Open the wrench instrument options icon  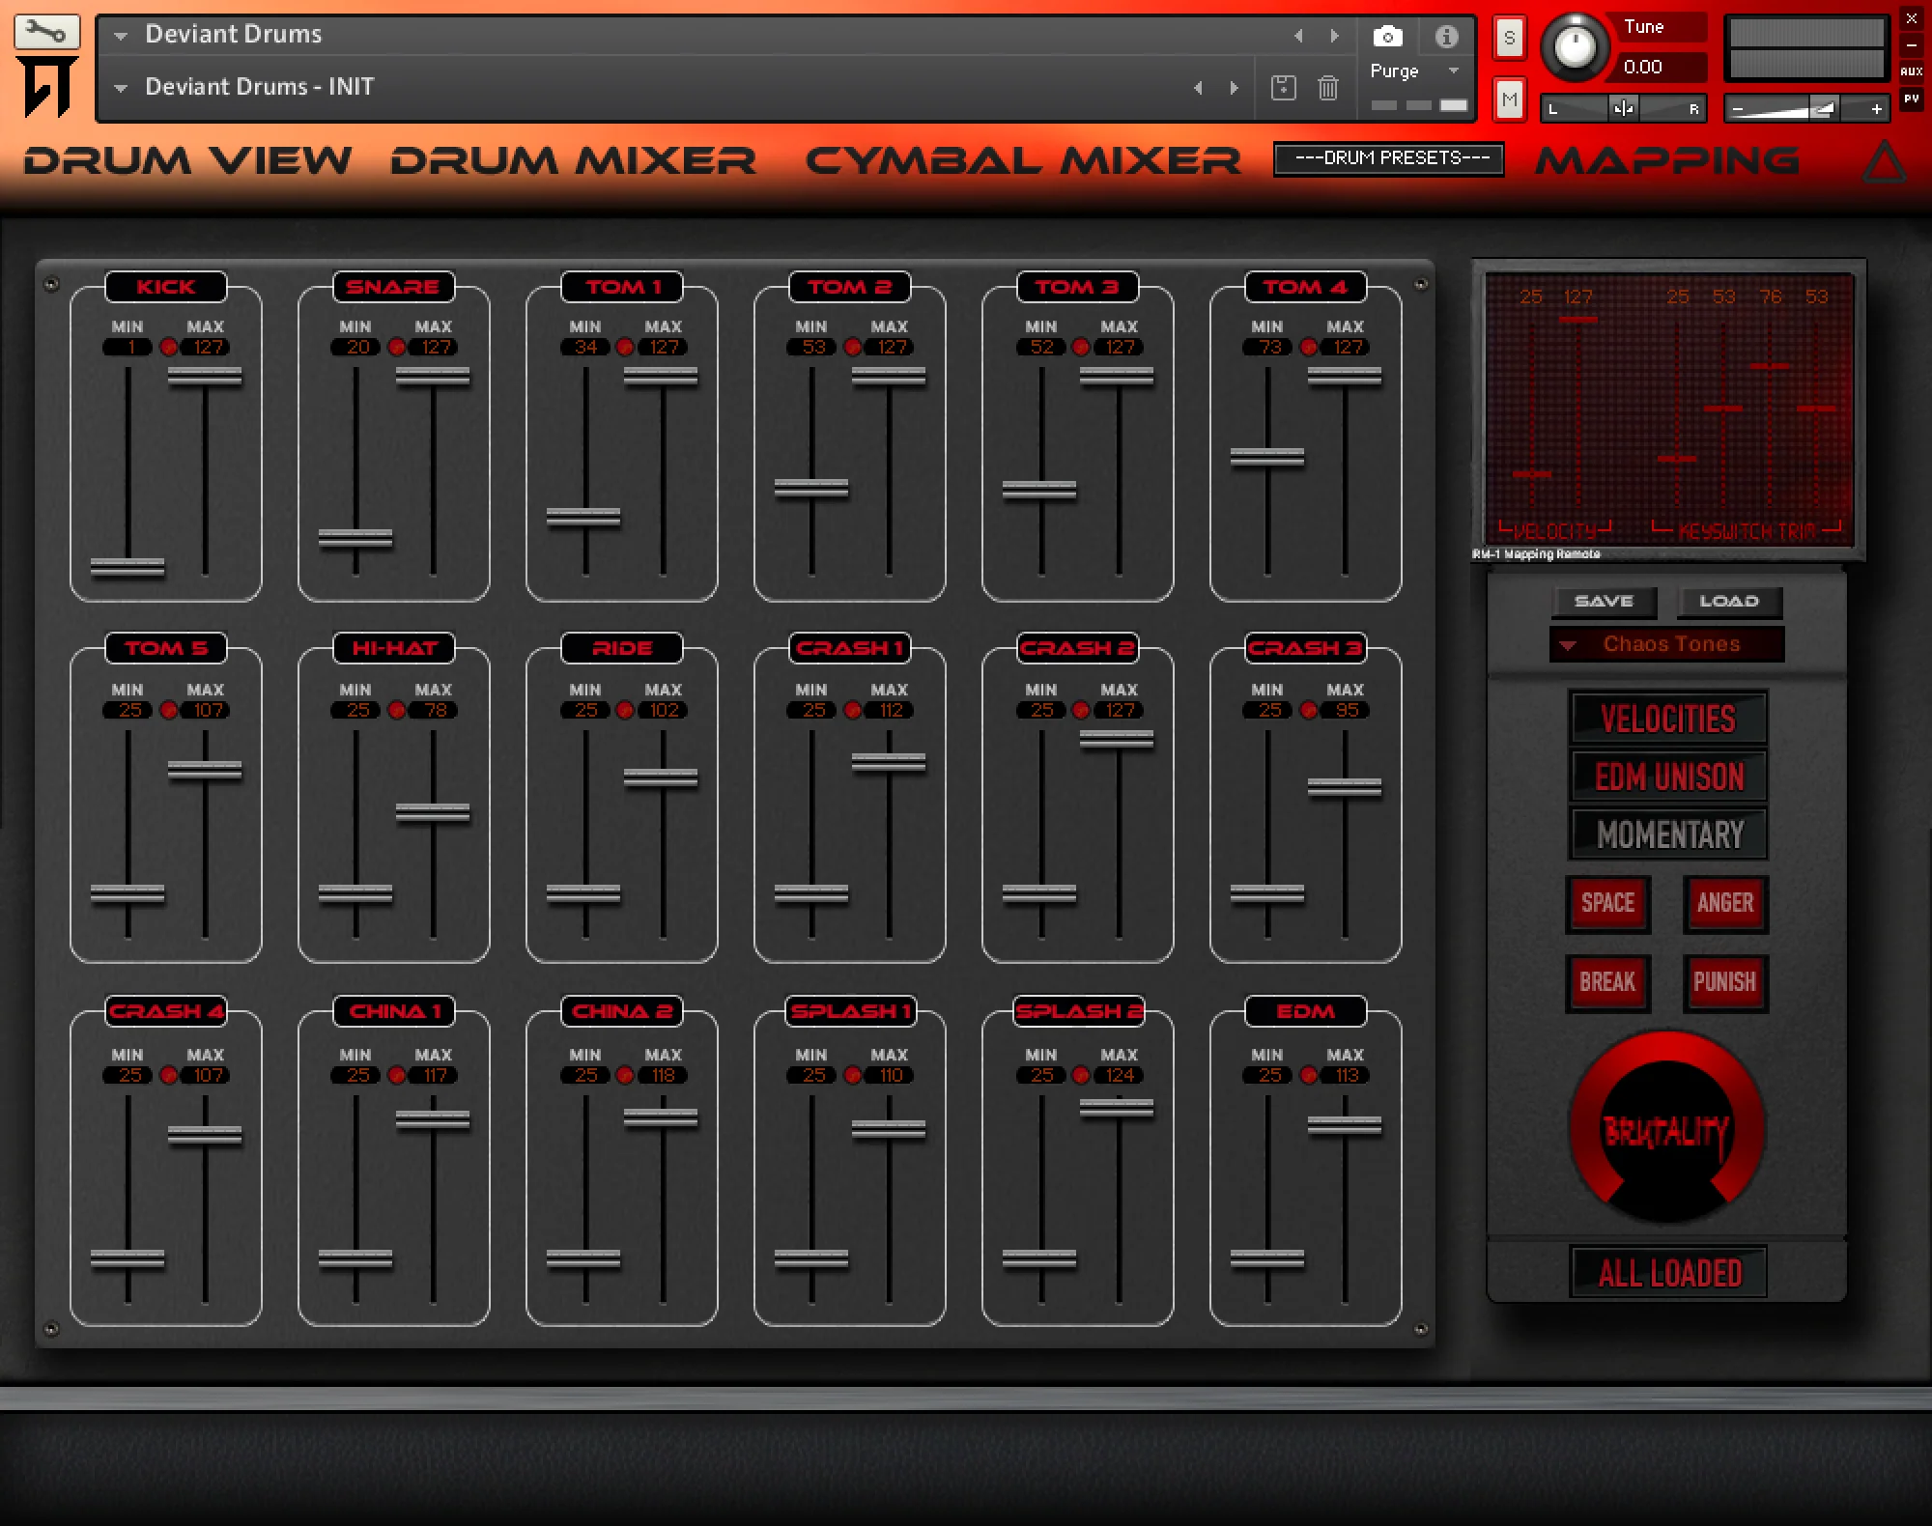45,32
